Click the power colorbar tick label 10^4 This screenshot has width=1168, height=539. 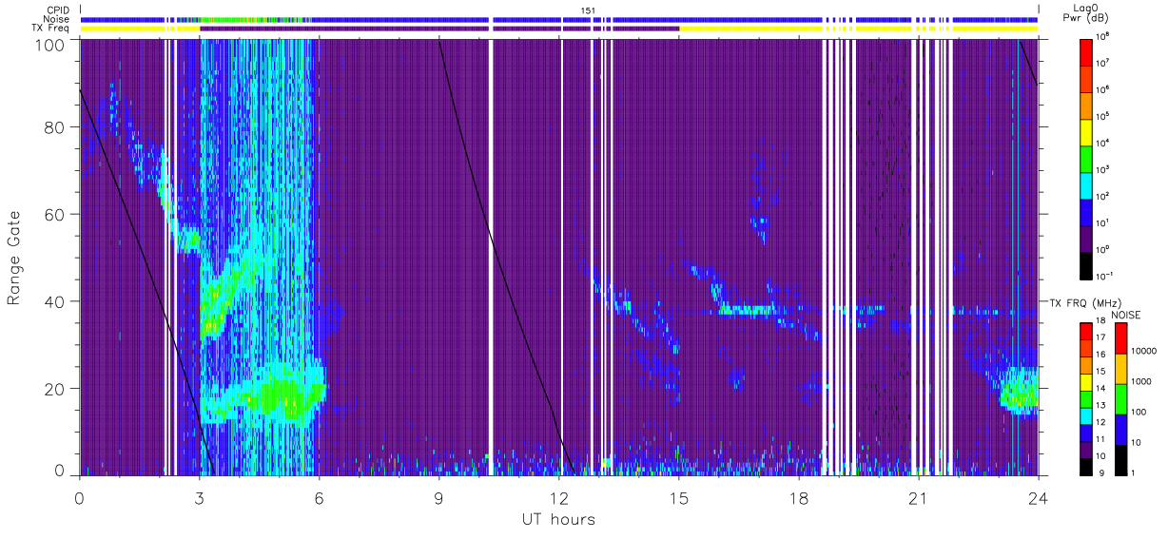1104,143
